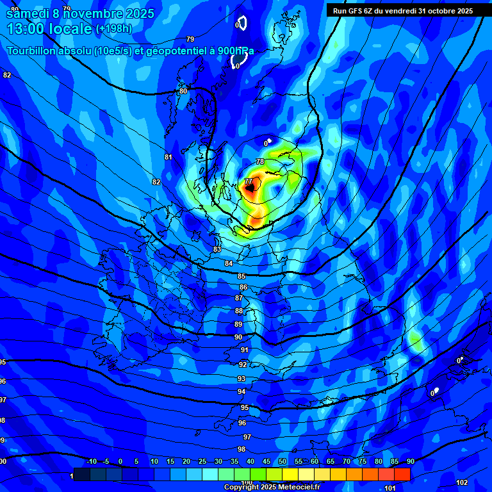Click the red swatch at the scale's right end

[x=402, y=474]
